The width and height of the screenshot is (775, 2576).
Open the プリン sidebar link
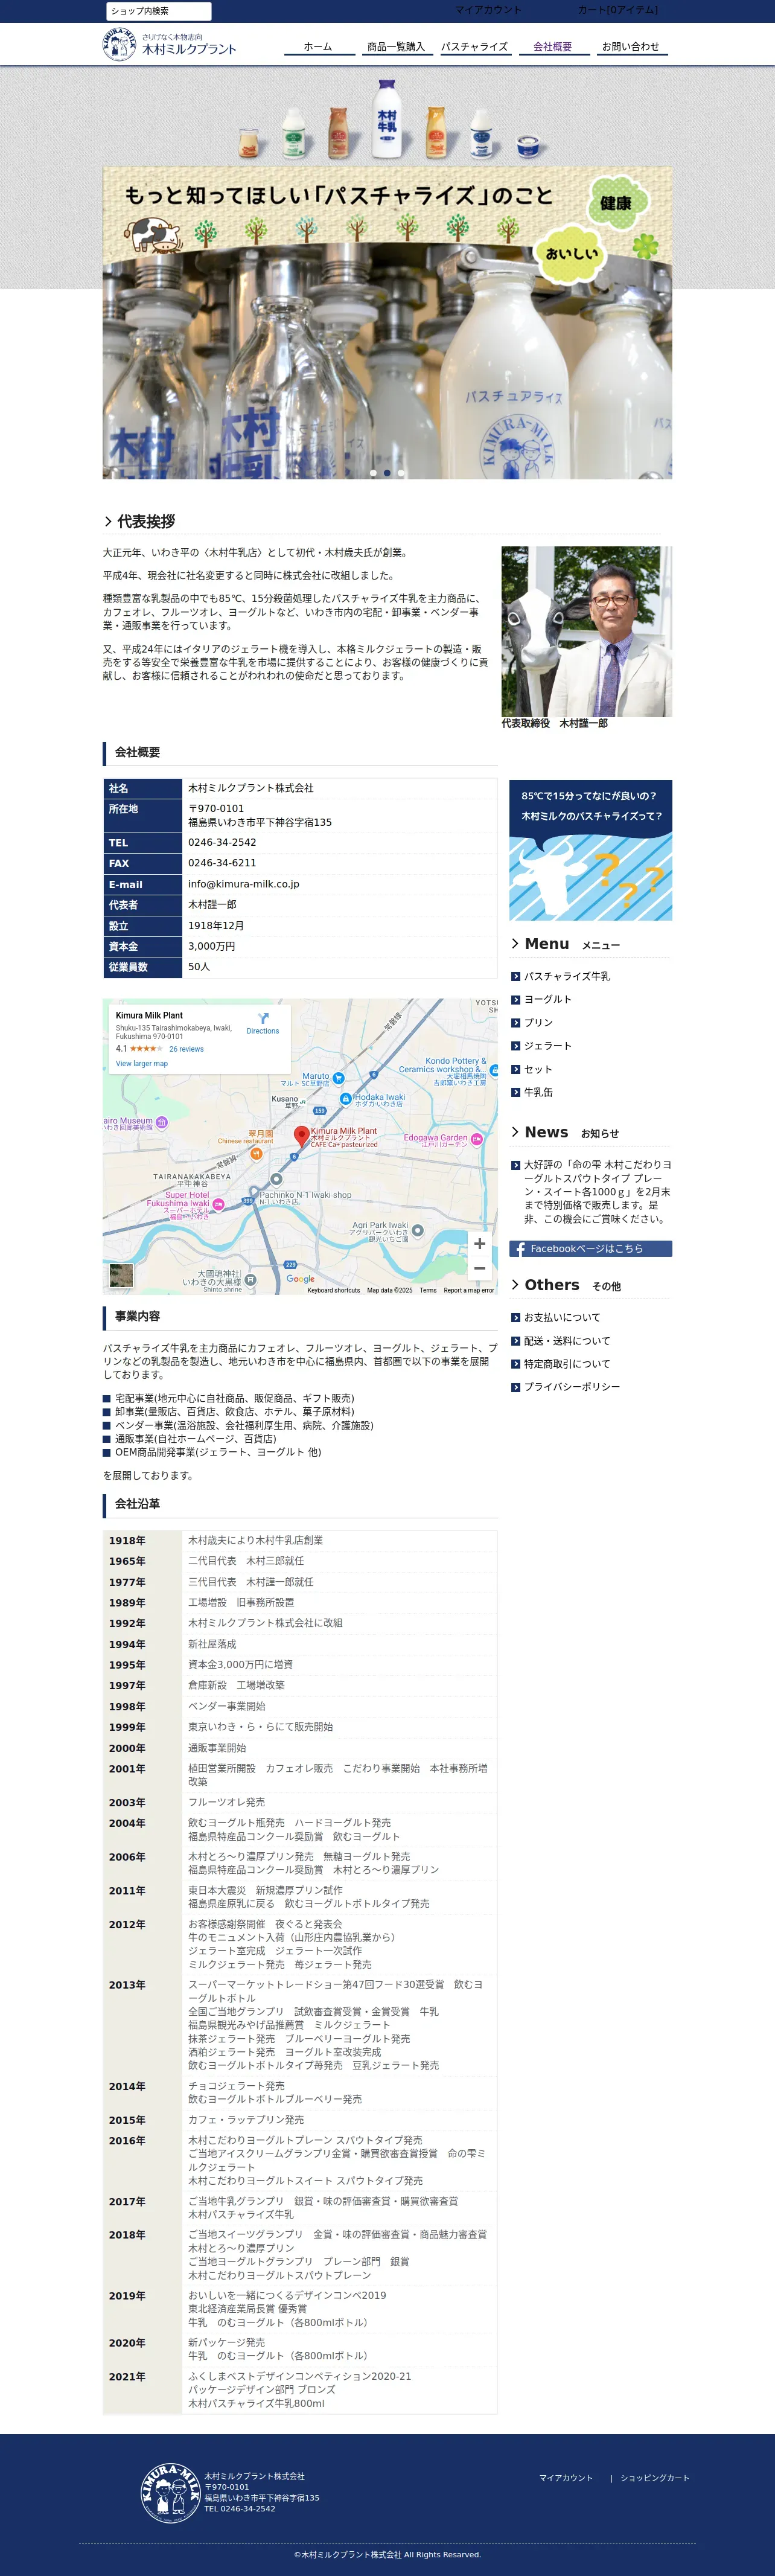pos(538,1023)
